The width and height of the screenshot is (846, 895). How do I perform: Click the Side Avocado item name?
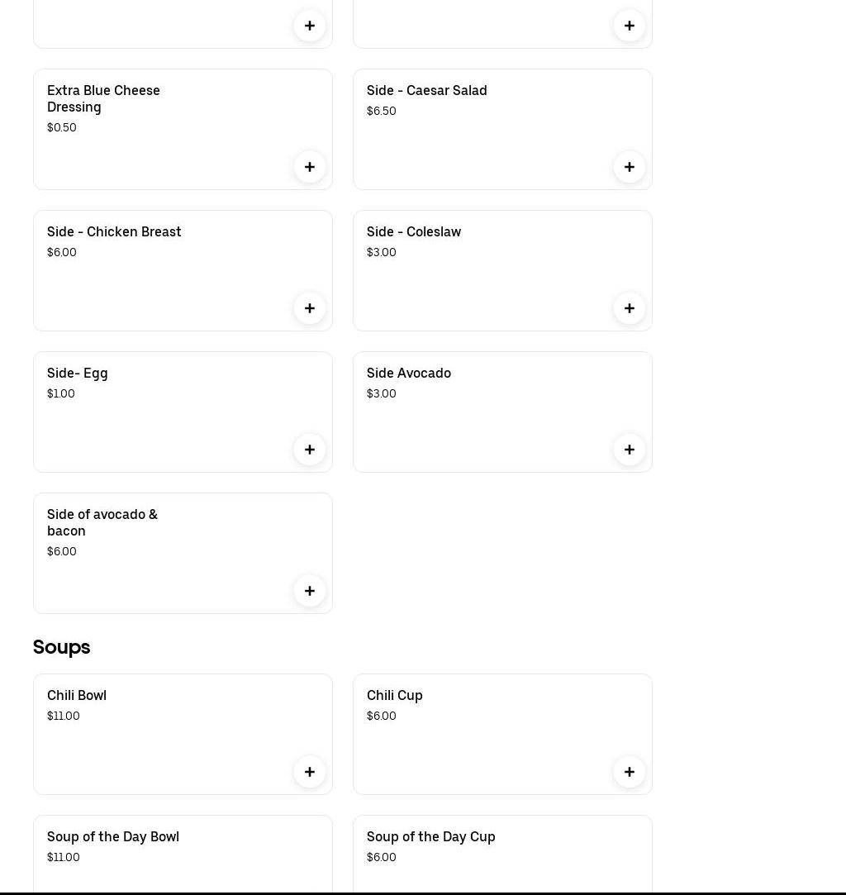click(x=408, y=374)
